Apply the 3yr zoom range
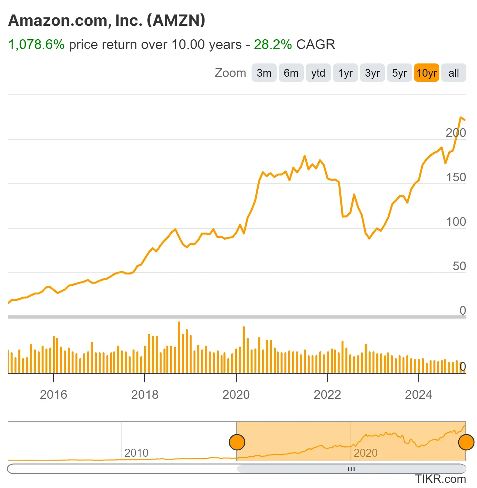The height and width of the screenshot is (488, 477). click(372, 73)
